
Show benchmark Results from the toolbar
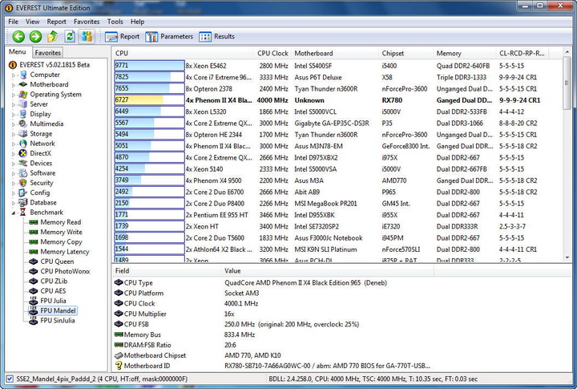(x=216, y=36)
